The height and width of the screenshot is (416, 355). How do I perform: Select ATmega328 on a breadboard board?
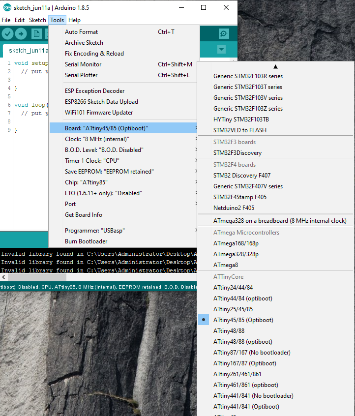point(276,221)
